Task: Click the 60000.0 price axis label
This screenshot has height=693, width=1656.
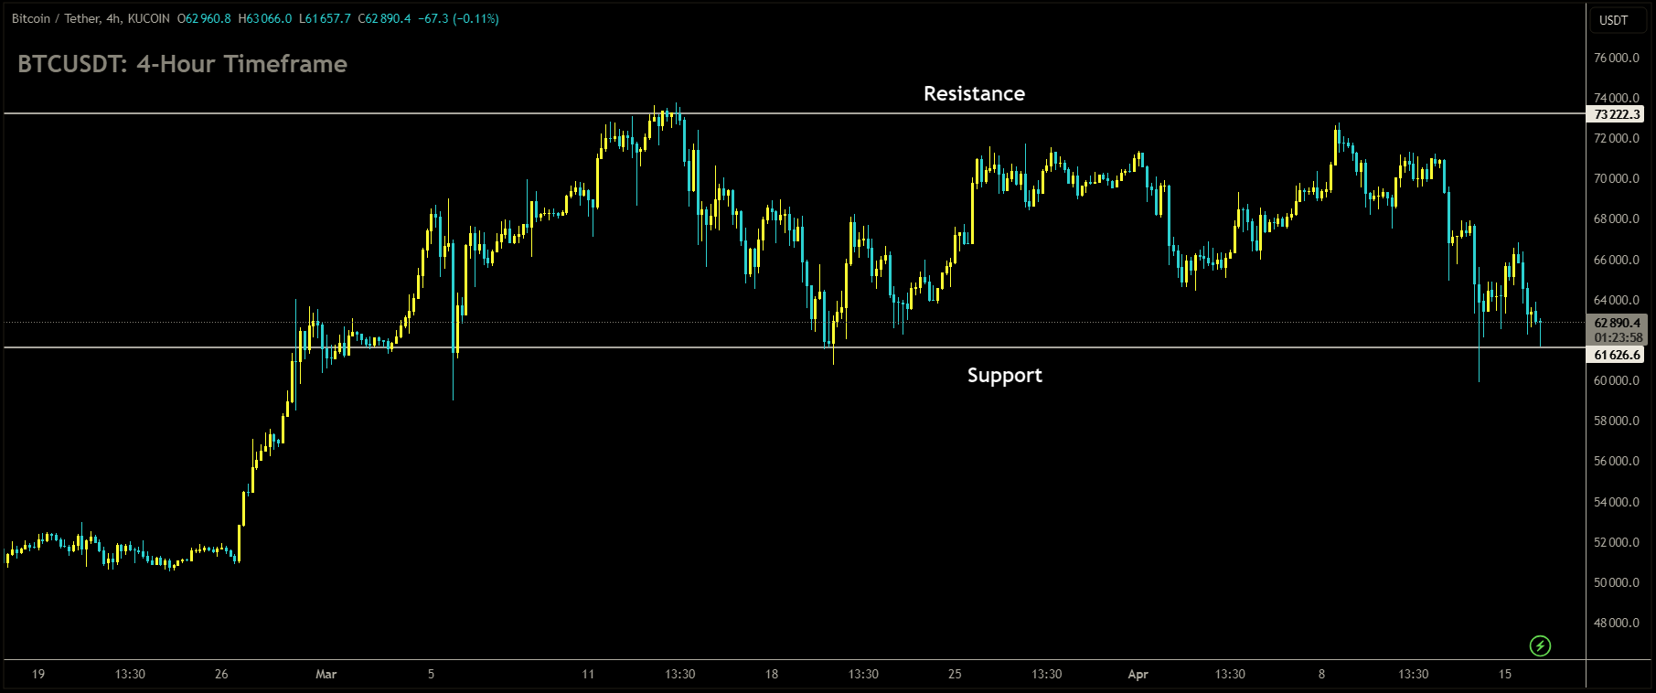Action: click(1617, 380)
